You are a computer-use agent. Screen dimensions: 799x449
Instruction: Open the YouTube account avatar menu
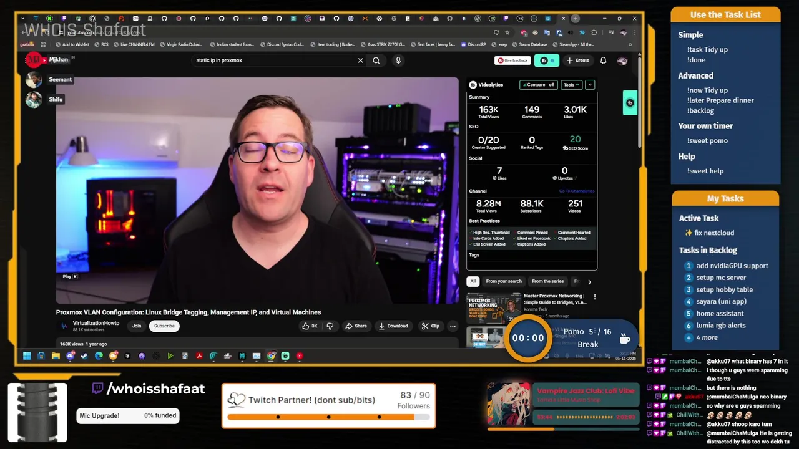click(622, 60)
